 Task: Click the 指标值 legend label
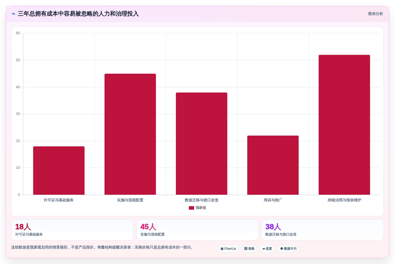click(x=201, y=208)
